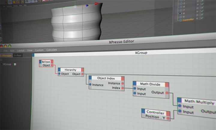Select the Hierarchy node title
Screen dimensions: 216x130
click(x=70, y=70)
